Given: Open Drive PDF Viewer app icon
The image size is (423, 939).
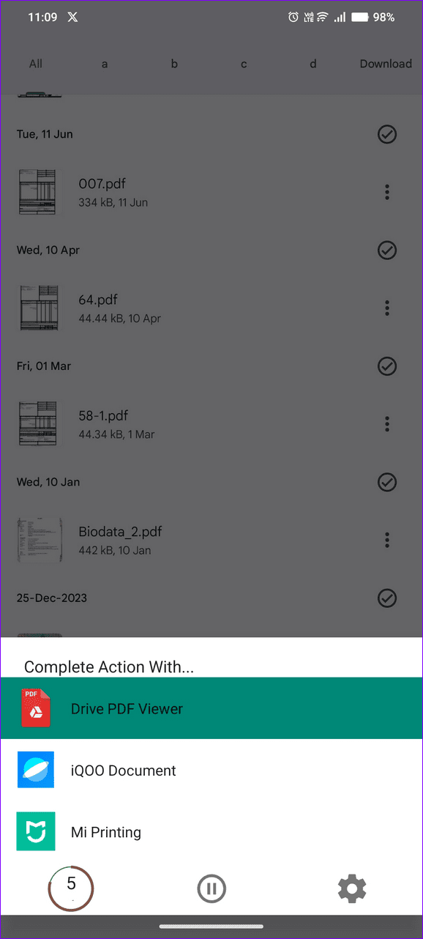Looking at the screenshot, I should point(36,708).
